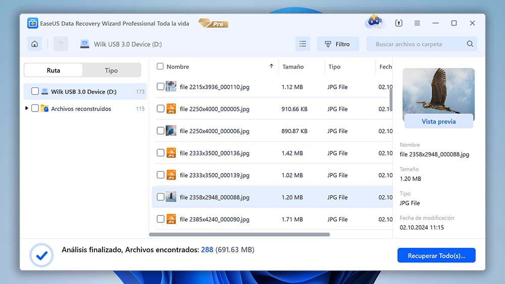Click the Buscar archivo o carpeta field
Screen dimensions: 505x284
coord(422,44)
